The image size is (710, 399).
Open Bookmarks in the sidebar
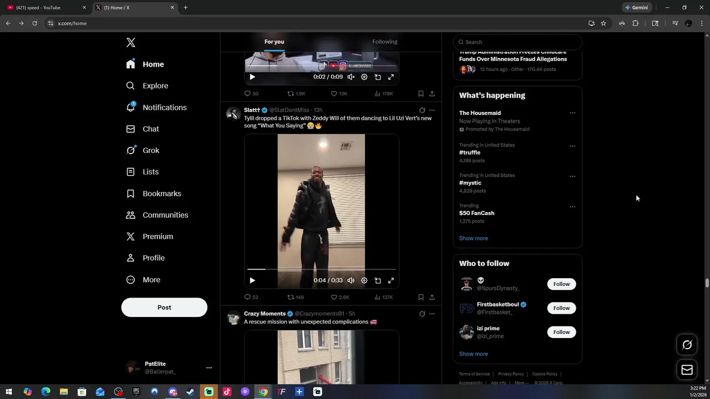click(x=154, y=193)
